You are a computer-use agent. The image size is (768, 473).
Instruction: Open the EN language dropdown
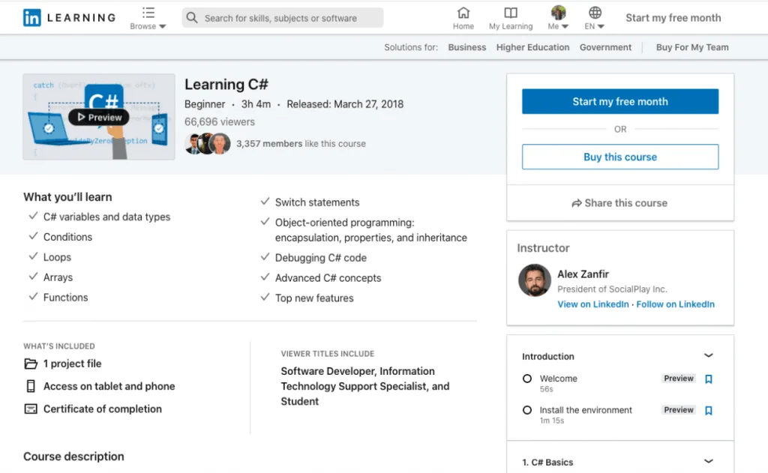tap(595, 19)
